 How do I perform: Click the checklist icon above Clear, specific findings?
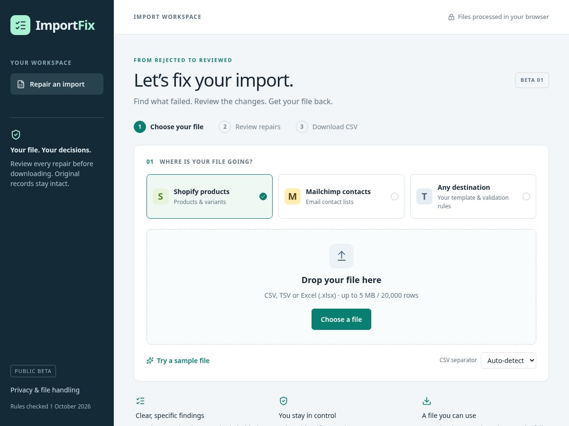click(140, 401)
